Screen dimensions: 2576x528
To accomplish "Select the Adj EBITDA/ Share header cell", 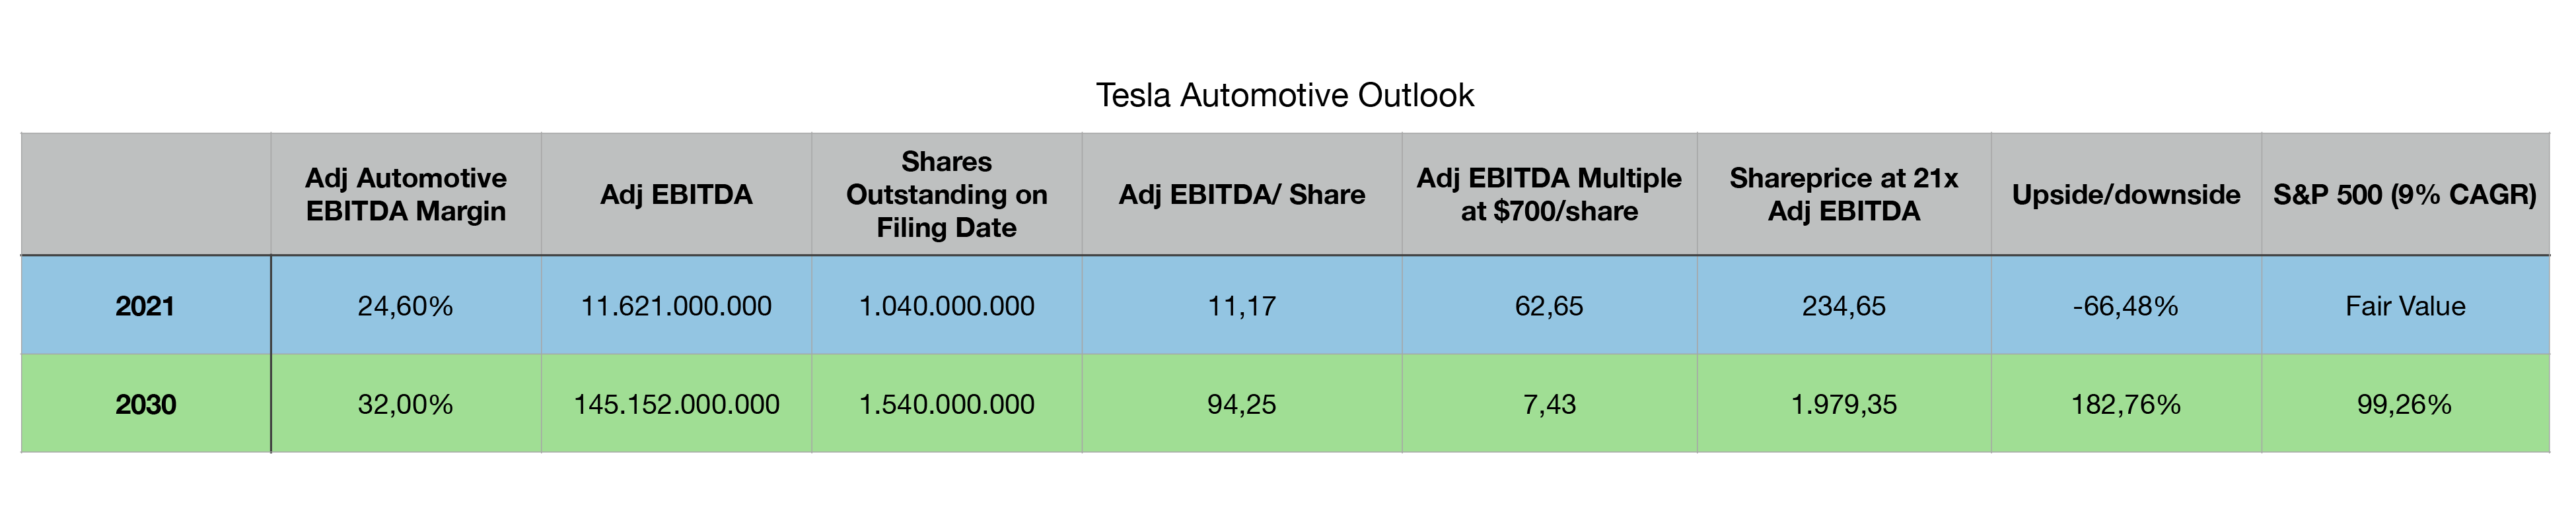I will [x=1242, y=194].
